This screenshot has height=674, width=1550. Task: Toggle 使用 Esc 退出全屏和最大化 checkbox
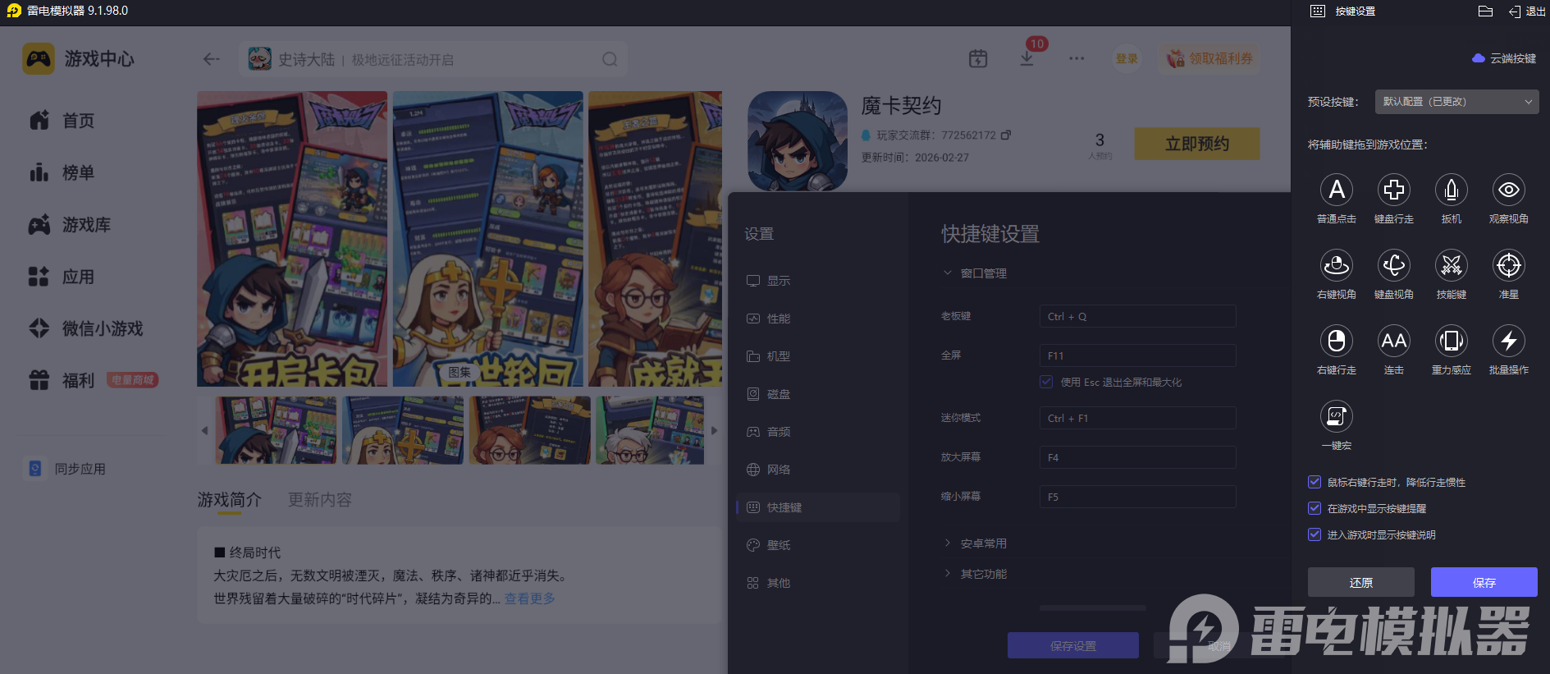pyautogui.click(x=1046, y=382)
